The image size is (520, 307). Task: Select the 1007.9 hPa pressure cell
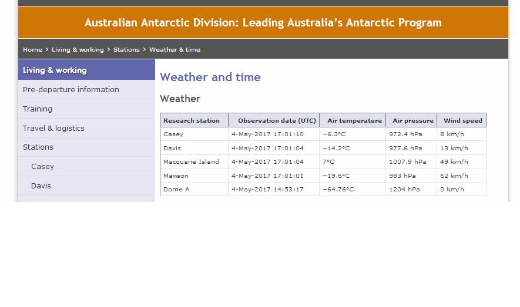(411, 161)
